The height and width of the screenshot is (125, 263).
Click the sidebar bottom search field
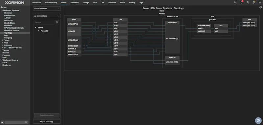pos(16,122)
